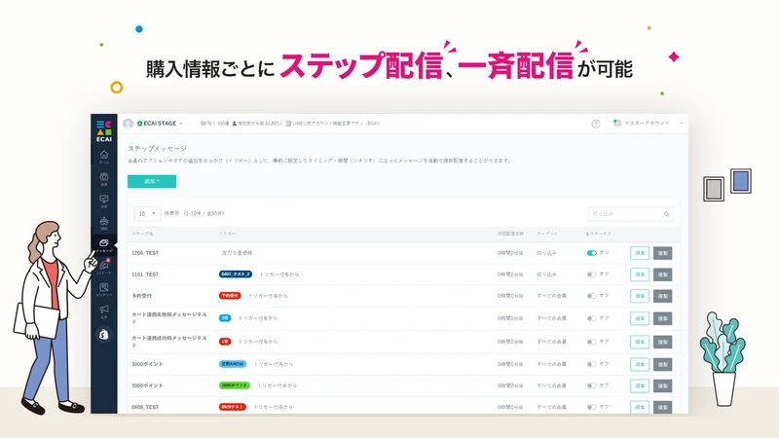
Task: Click 複製 button for 1206_TEST
Action: pyautogui.click(x=663, y=253)
